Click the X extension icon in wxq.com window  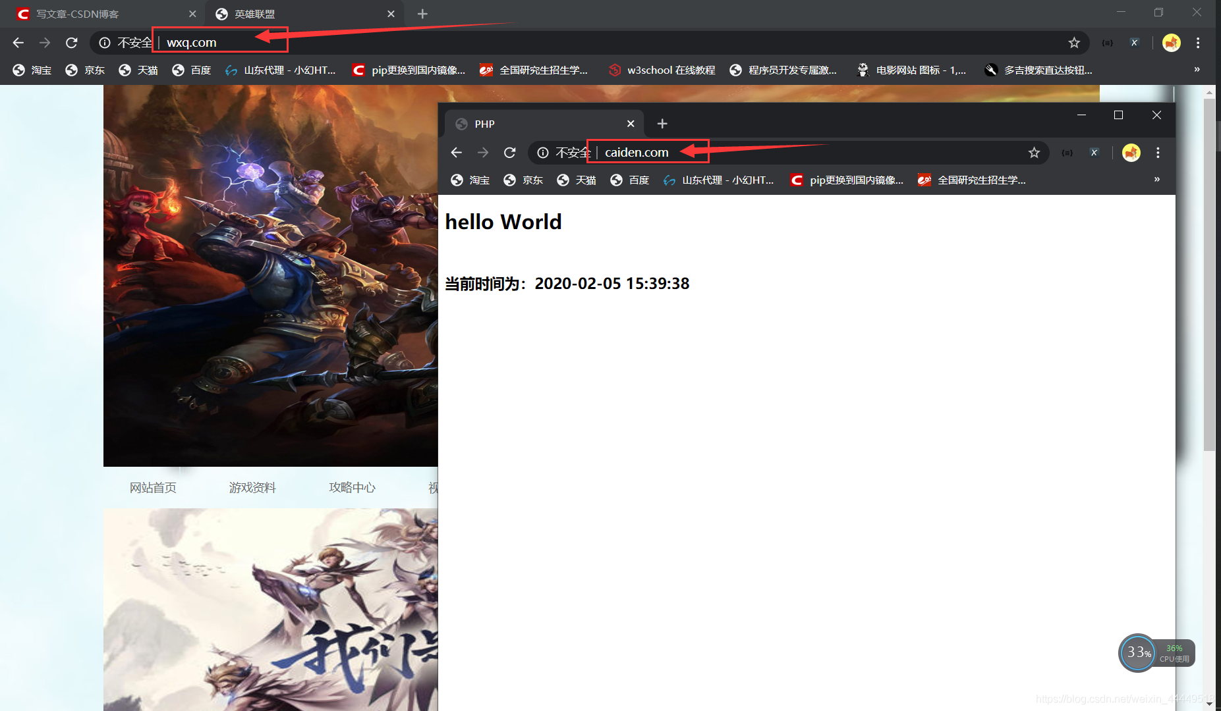(1134, 43)
